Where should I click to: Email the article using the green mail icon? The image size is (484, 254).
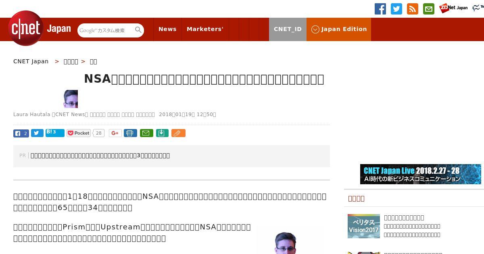click(x=146, y=133)
